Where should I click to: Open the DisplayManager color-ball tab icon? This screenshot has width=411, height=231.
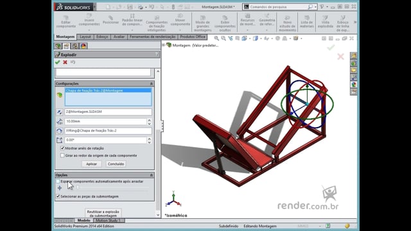(x=83, y=46)
